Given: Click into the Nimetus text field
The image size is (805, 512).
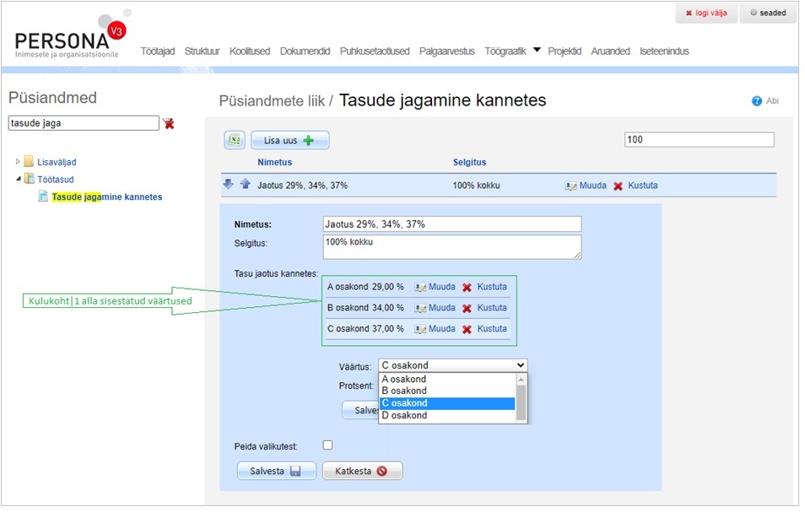Looking at the screenshot, I should [451, 224].
